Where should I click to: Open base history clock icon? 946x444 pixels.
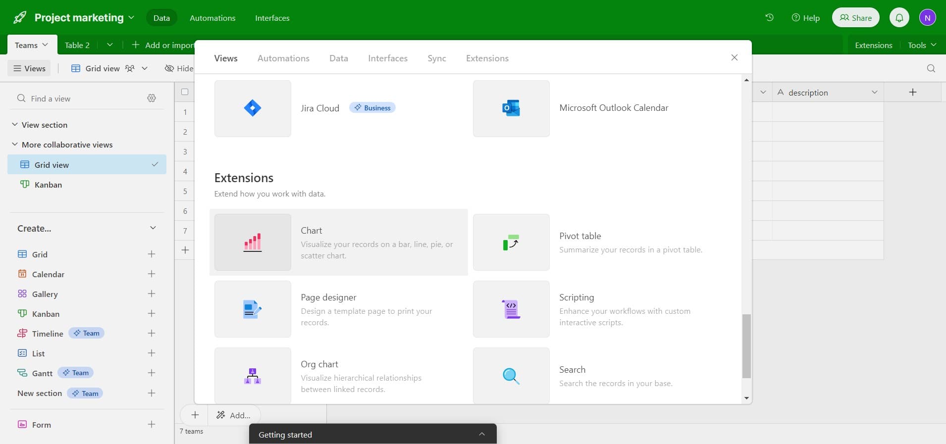[x=769, y=18]
